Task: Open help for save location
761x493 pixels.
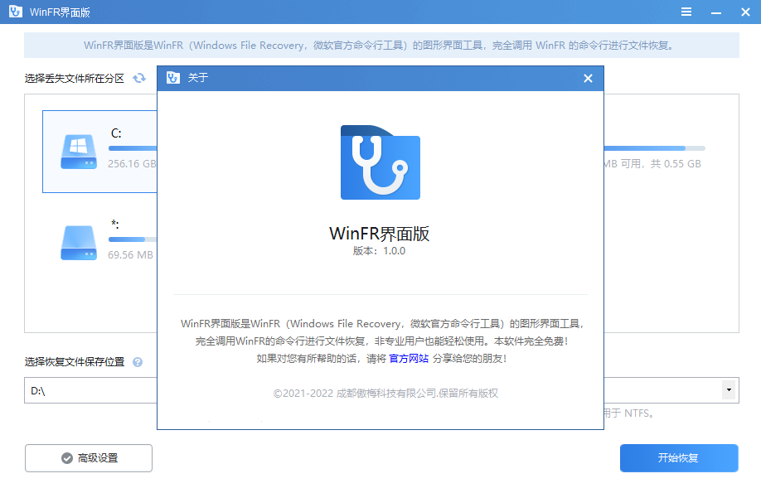Action: pyautogui.click(x=138, y=362)
